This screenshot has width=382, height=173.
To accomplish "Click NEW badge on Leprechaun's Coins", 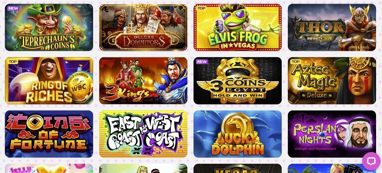I will [x=13, y=8].
